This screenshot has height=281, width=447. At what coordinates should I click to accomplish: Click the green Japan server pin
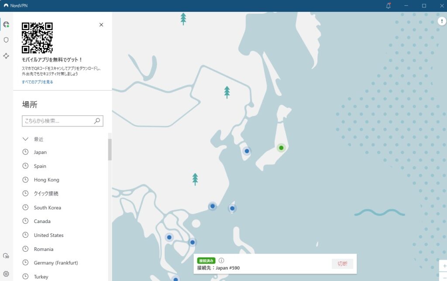click(x=281, y=148)
